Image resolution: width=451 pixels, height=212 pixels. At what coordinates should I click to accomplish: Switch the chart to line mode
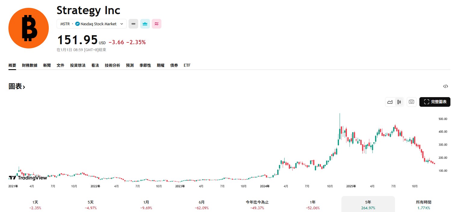click(390, 102)
